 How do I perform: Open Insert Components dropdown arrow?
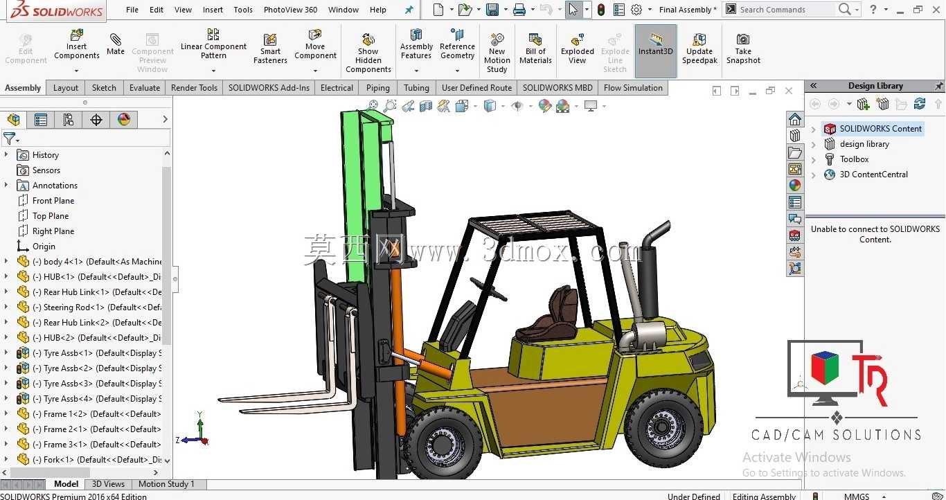pos(77,70)
